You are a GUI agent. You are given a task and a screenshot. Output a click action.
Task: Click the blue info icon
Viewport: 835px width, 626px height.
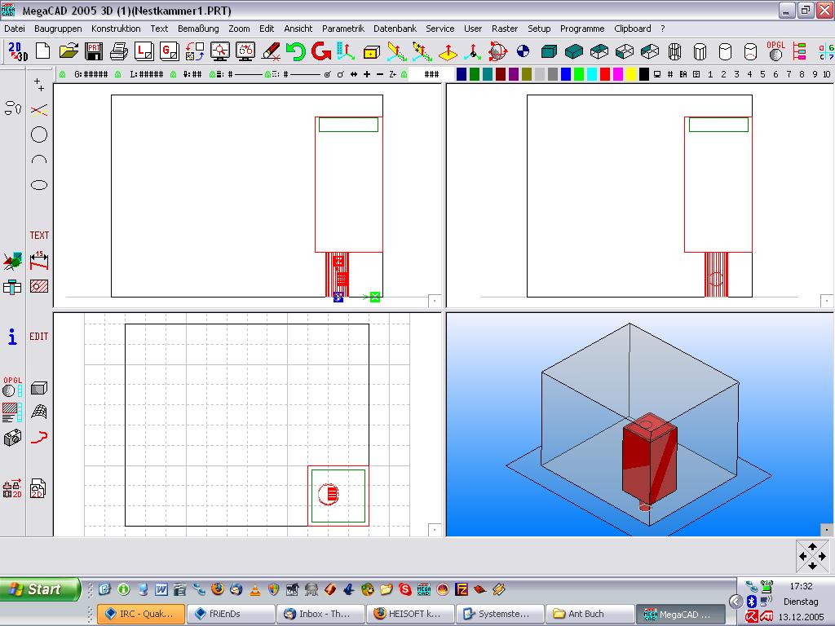(12, 337)
